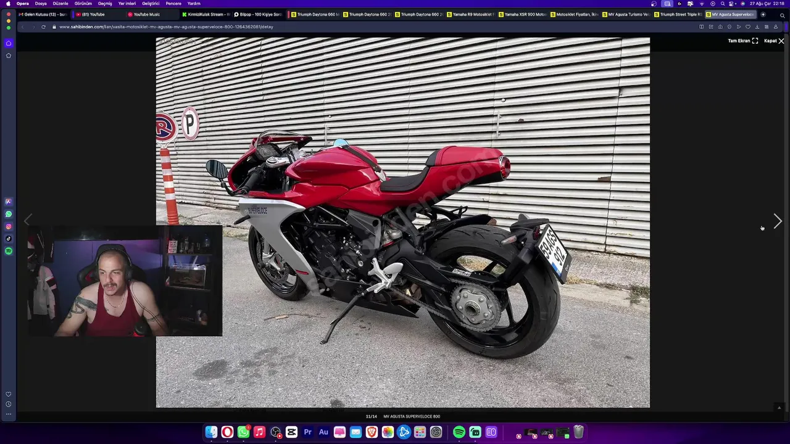This screenshot has height=444, width=790.
Task: Open sidebar history clock icon
Action: [x=9, y=404]
